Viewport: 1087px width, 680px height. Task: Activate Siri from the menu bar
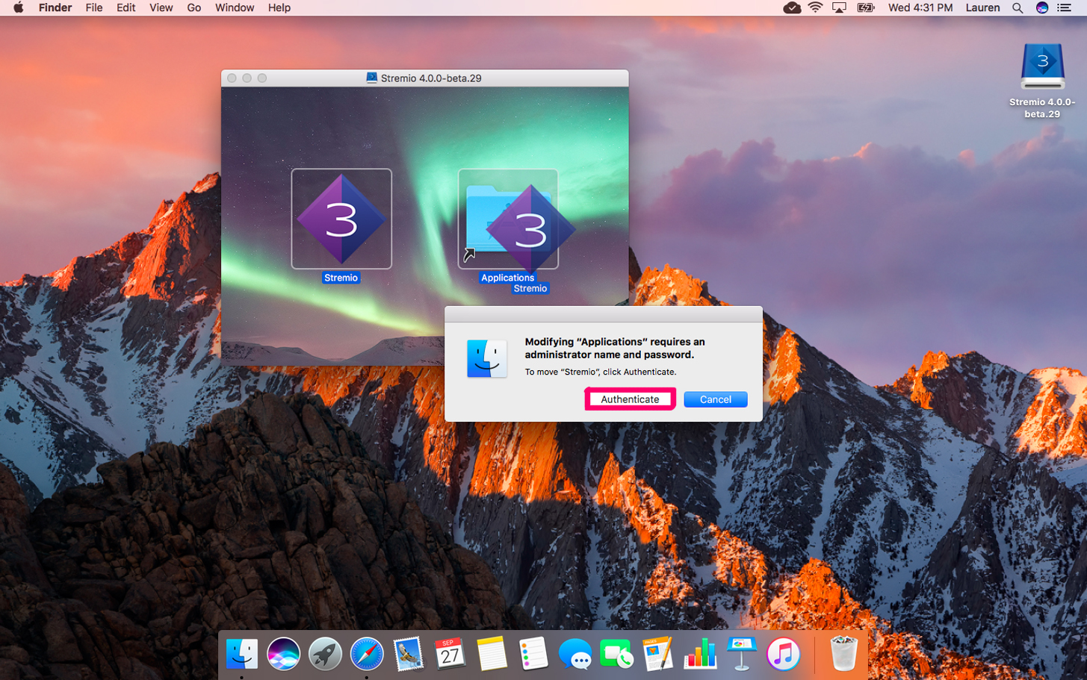coord(1041,7)
